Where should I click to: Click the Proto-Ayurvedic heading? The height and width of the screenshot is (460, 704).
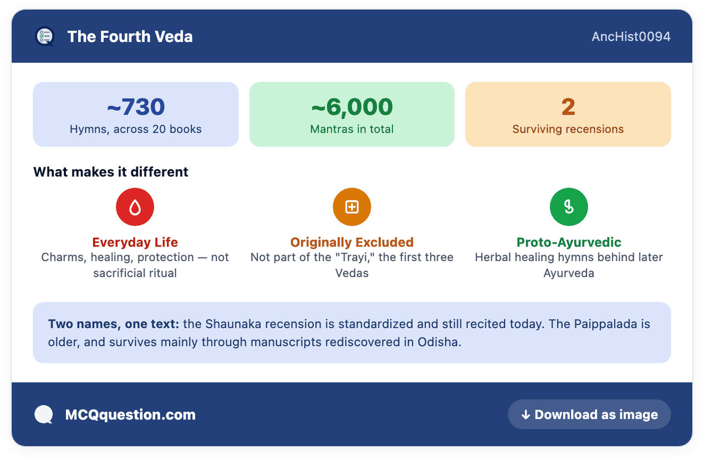tap(569, 242)
